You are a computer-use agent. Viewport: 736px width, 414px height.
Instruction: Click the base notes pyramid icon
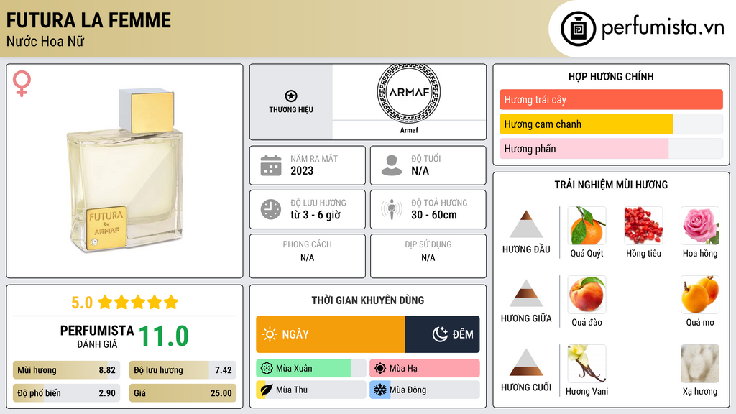click(x=526, y=362)
